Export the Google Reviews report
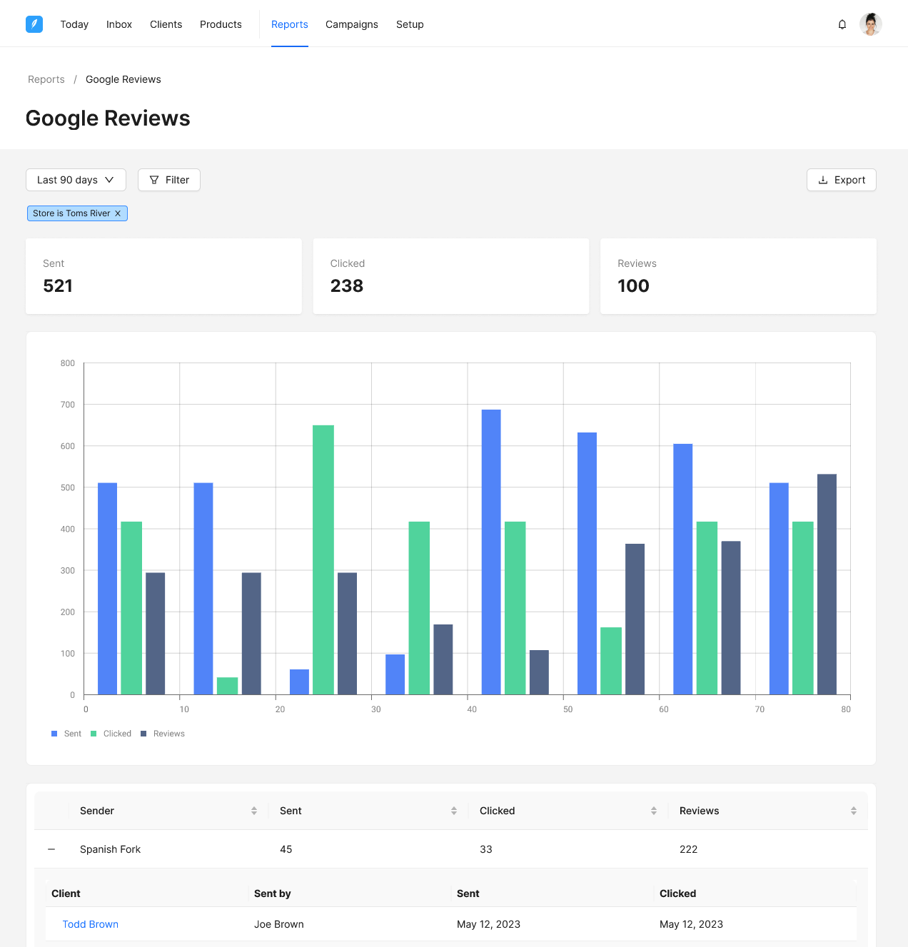This screenshot has height=947, width=908. [842, 180]
